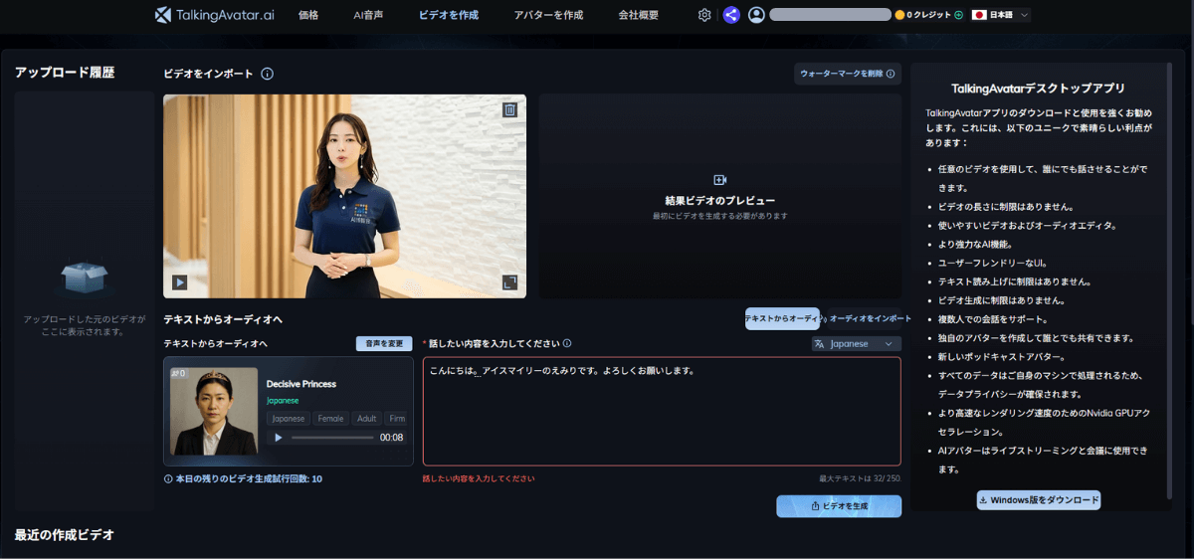Go to the アバターを作成 page
Image resolution: width=1194 pixels, height=559 pixels.
coord(548,15)
